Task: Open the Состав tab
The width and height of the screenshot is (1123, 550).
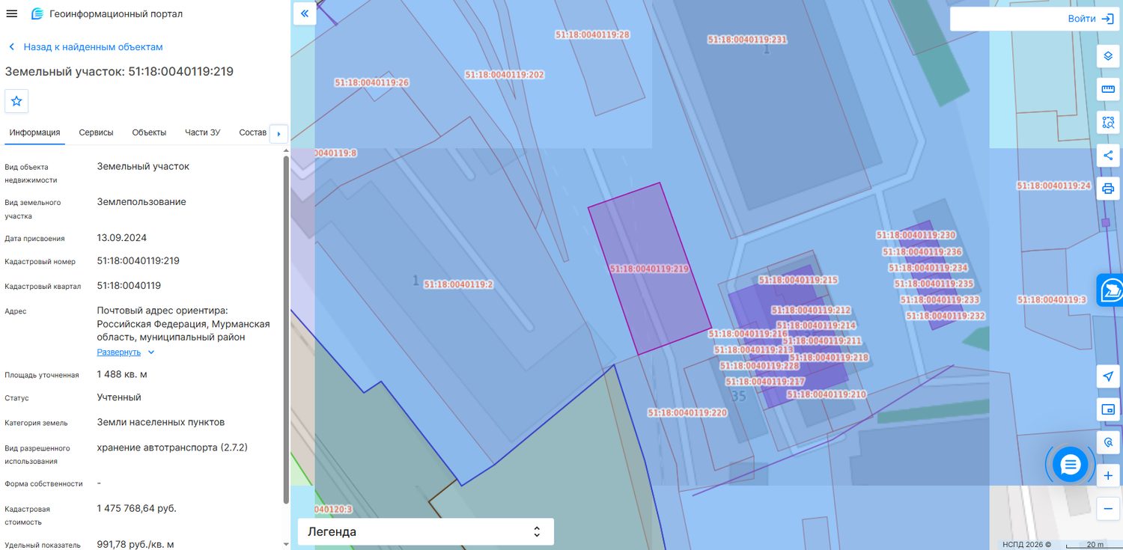Action: click(252, 132)
